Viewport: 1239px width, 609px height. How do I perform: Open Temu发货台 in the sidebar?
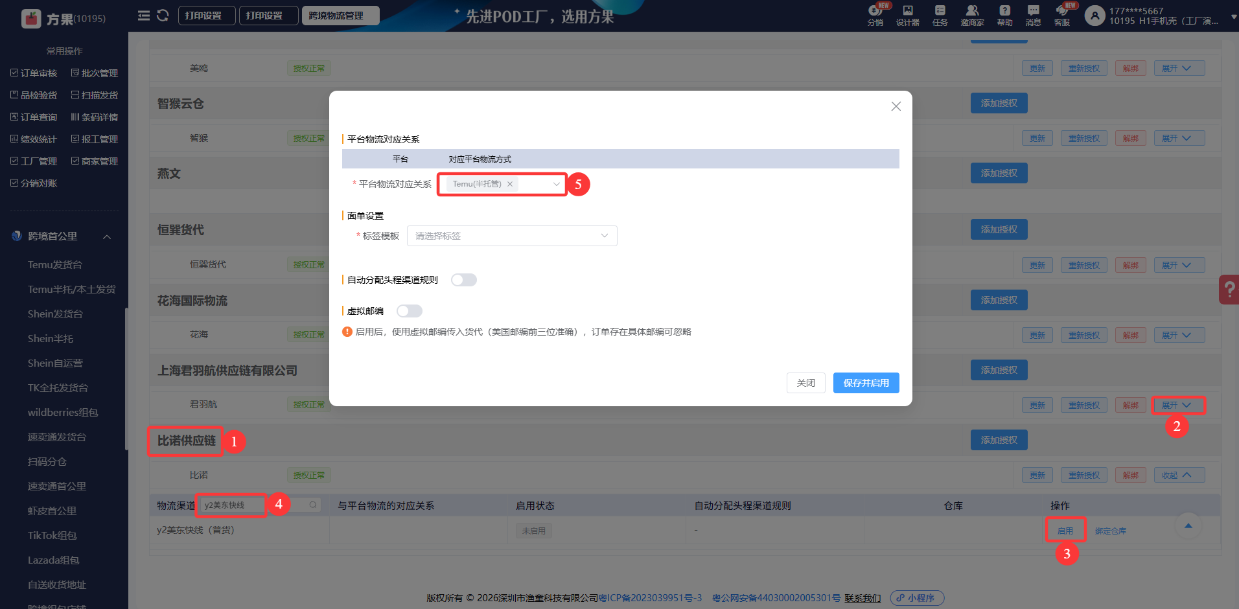55,264
